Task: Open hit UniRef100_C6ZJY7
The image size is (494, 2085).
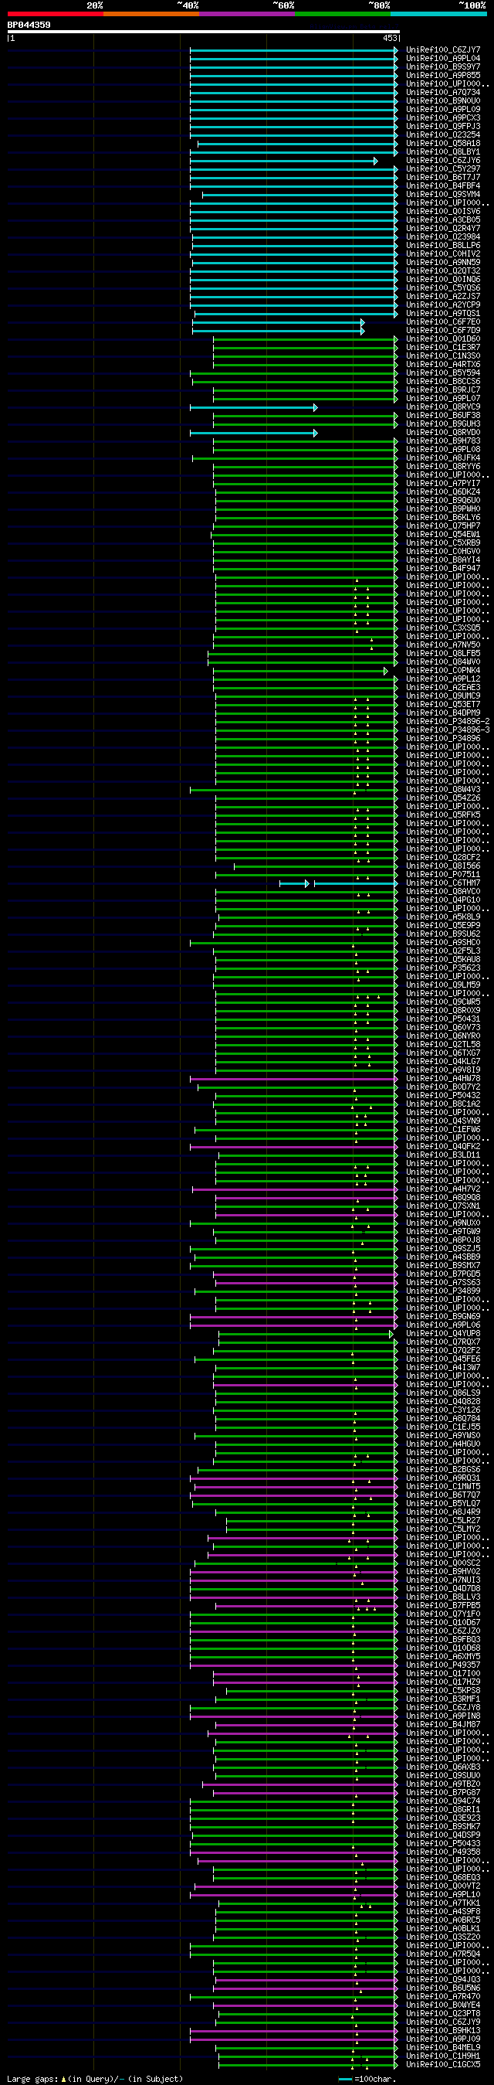Action: [443, 50]
